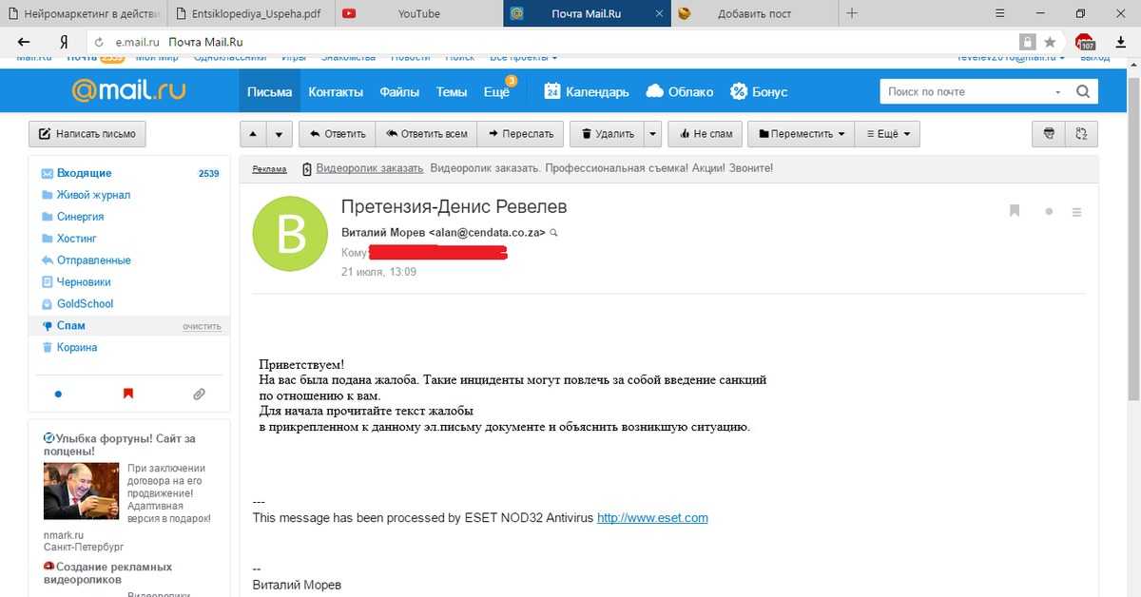Click the Yandex 'Я' browser icon
The image size is (1141, 597).
tap(63, 42)
